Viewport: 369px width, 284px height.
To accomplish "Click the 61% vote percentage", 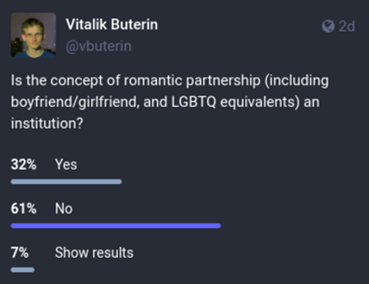I will [24, 208].
